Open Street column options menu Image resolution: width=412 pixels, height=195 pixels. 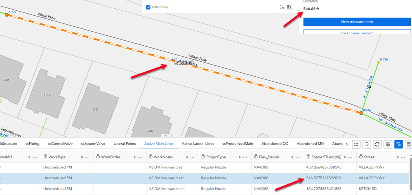coord(403,157)
